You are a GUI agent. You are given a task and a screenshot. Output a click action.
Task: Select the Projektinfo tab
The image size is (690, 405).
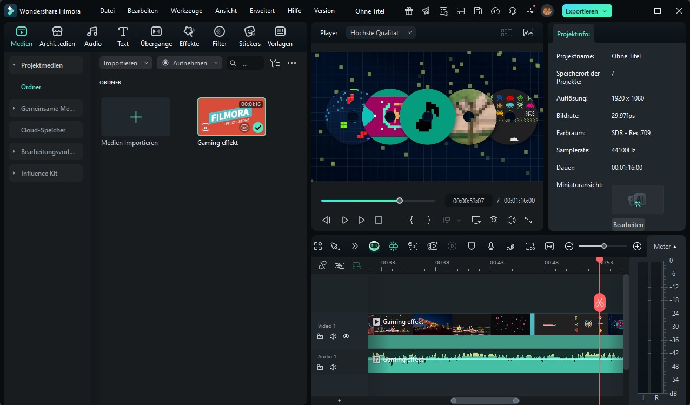coord(573,34)
